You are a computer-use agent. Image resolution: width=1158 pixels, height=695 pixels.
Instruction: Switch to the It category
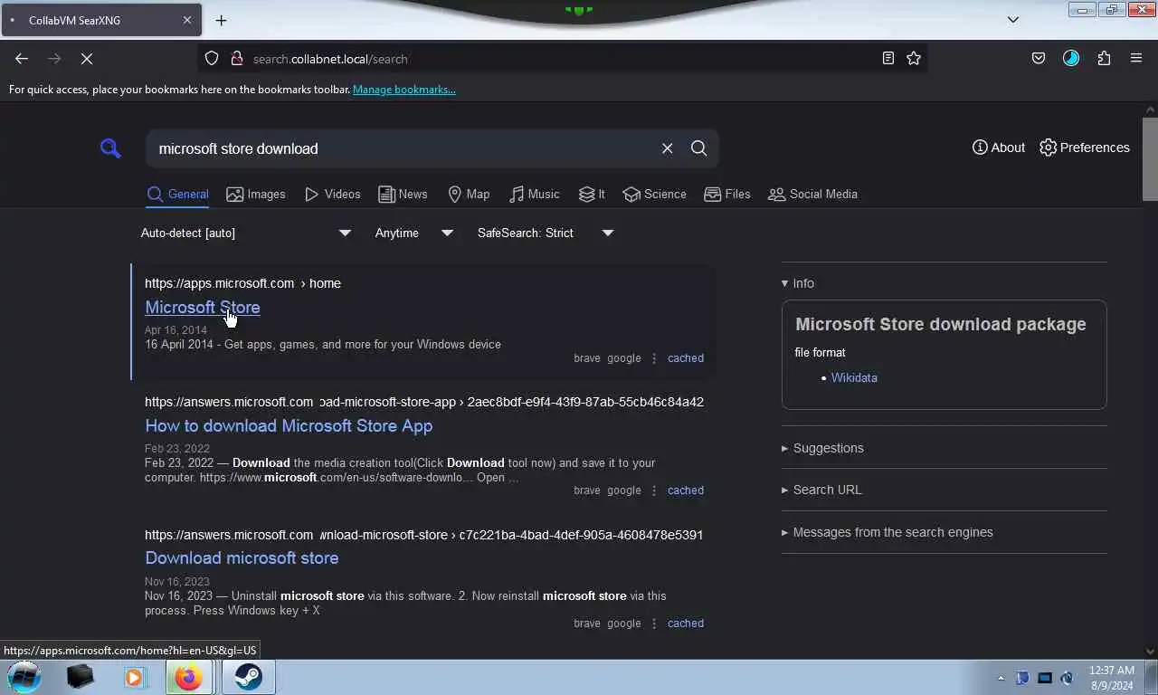[592, 194]
